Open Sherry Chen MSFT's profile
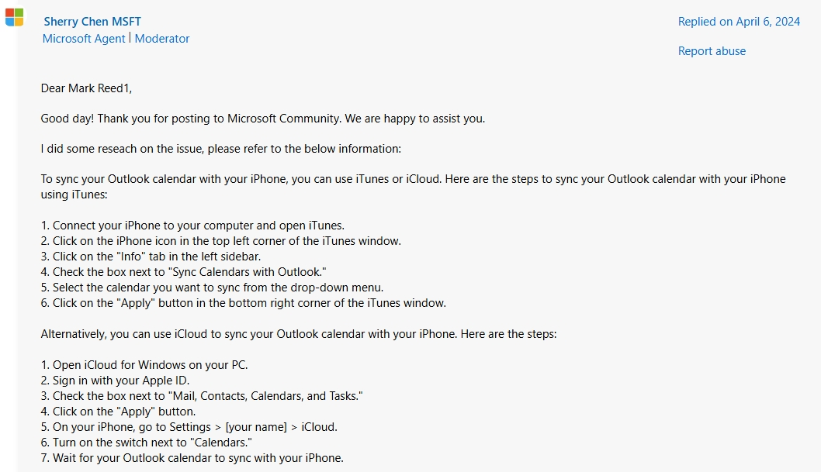The width and height of the screenshot is (821, 472). [x=92, y=22]
